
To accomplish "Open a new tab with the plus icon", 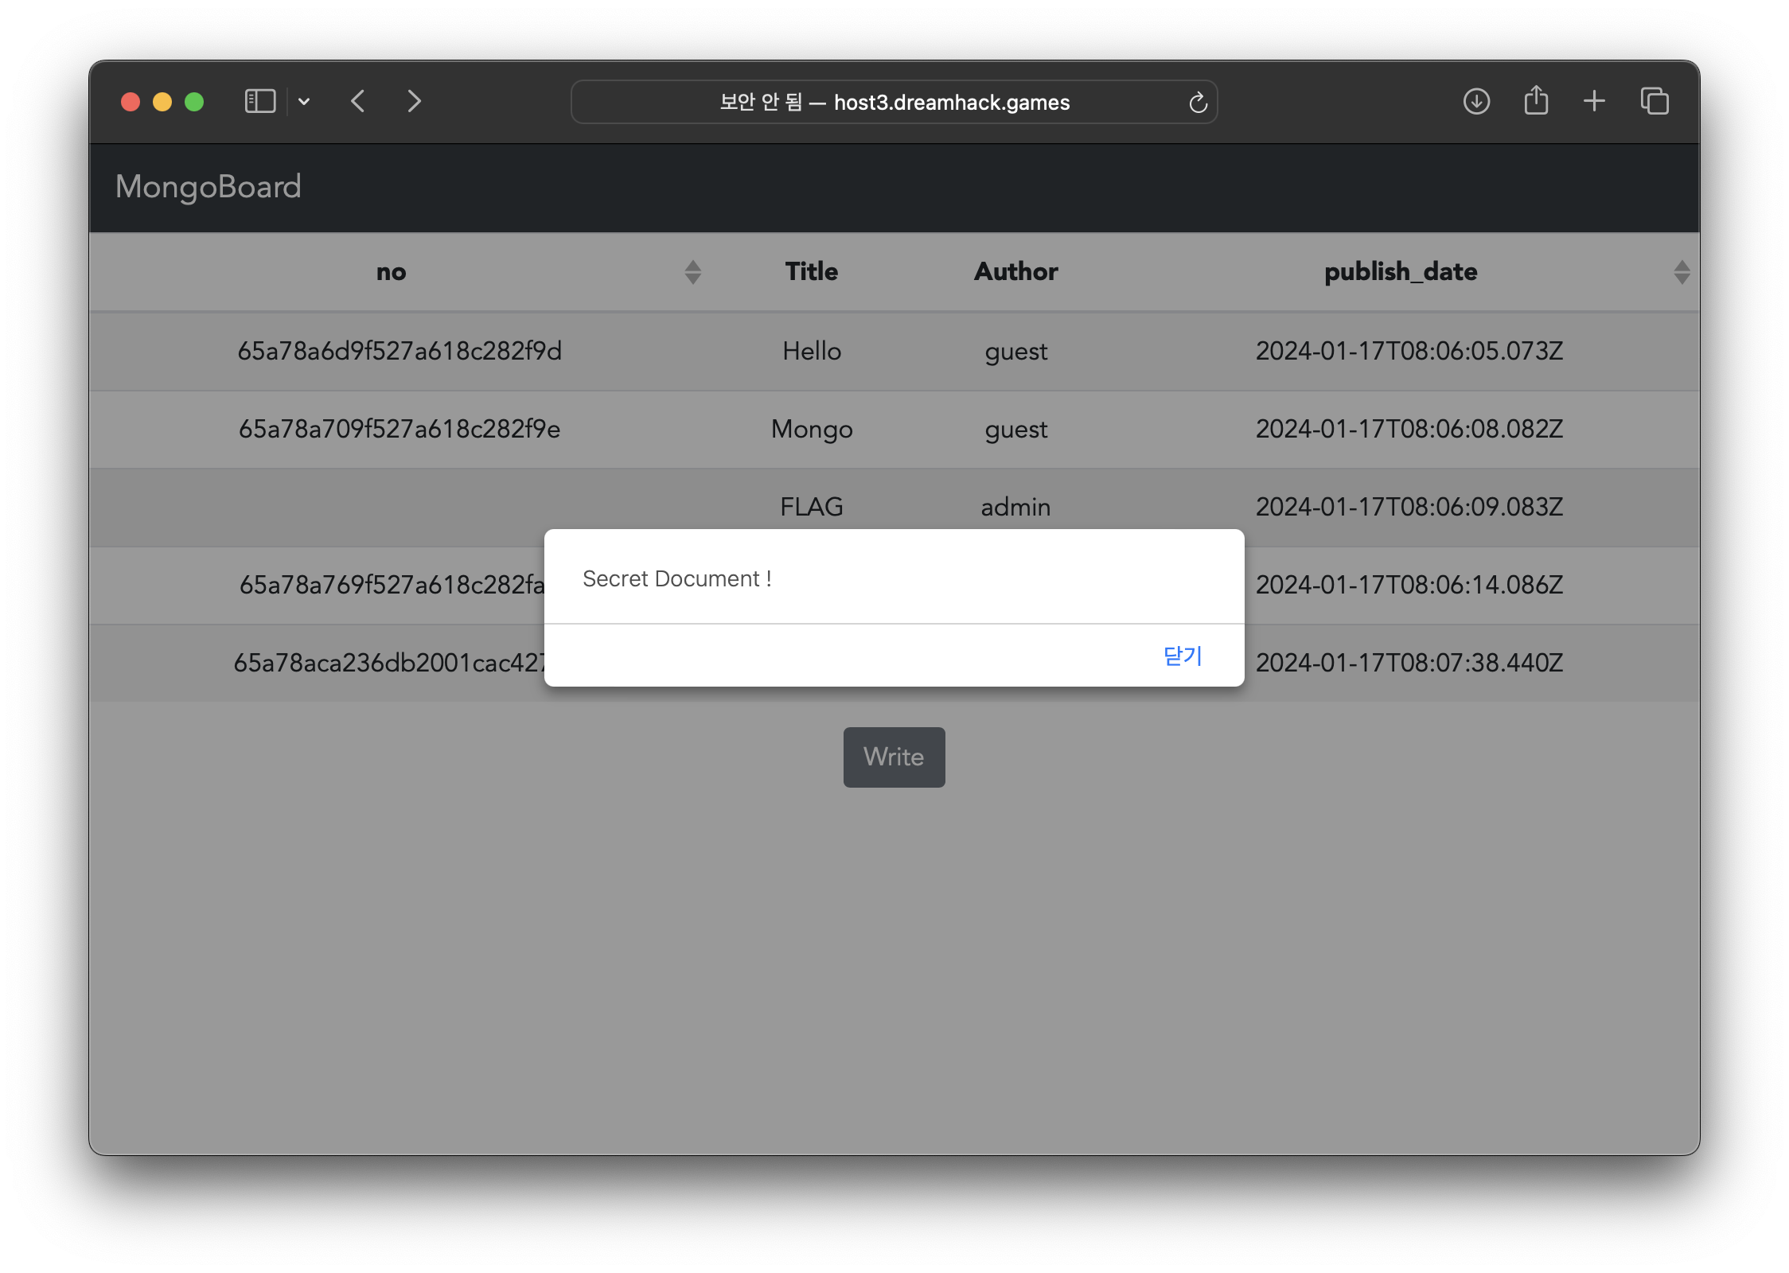I will pyautogui.click(x=1594, y=102).
